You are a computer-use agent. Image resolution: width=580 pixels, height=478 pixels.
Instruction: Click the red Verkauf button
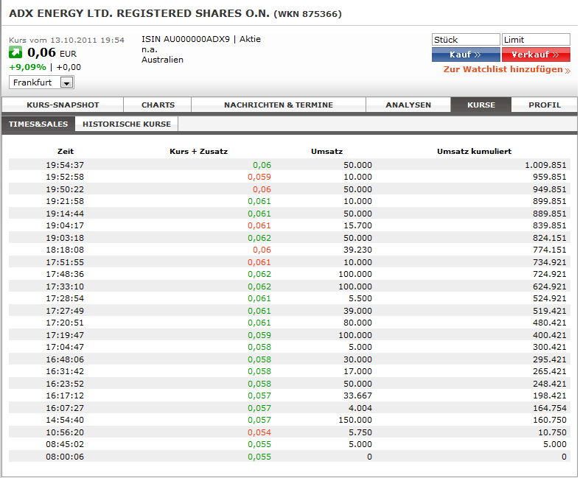pyautogui.click(x=536, y=55)
